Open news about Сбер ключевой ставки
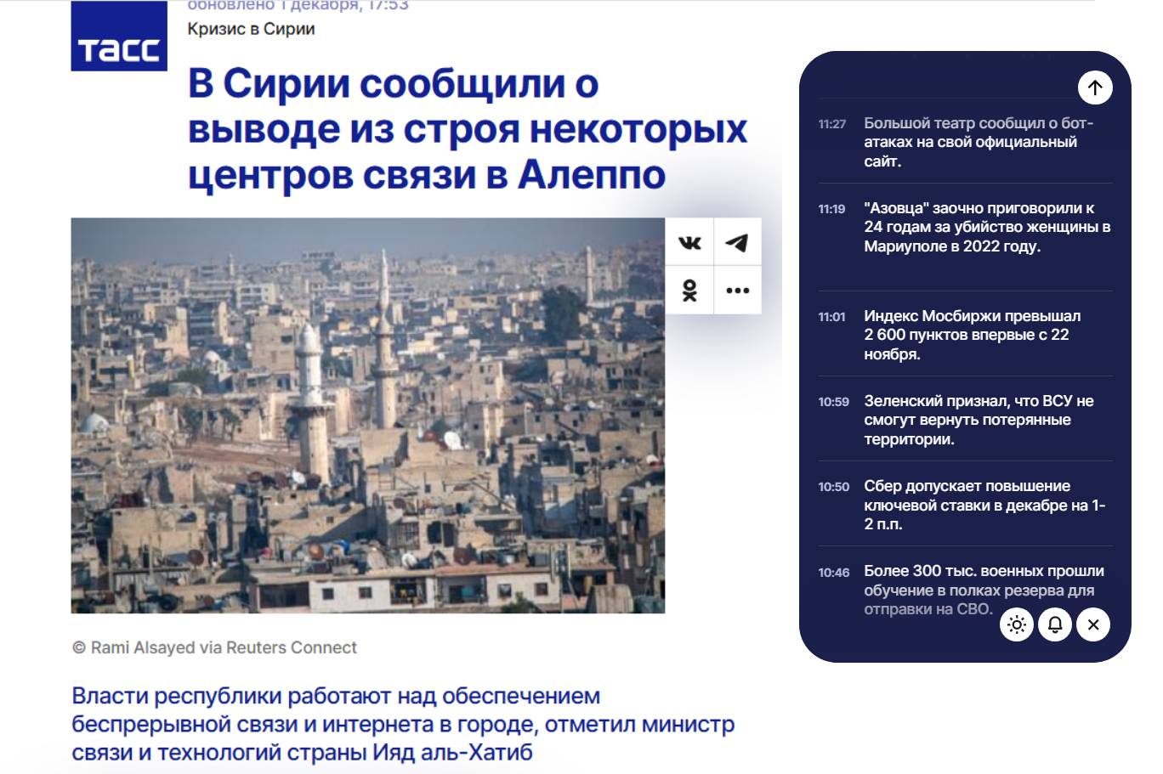The height and width of the screenshot is (774, 1163). [984, 505]
